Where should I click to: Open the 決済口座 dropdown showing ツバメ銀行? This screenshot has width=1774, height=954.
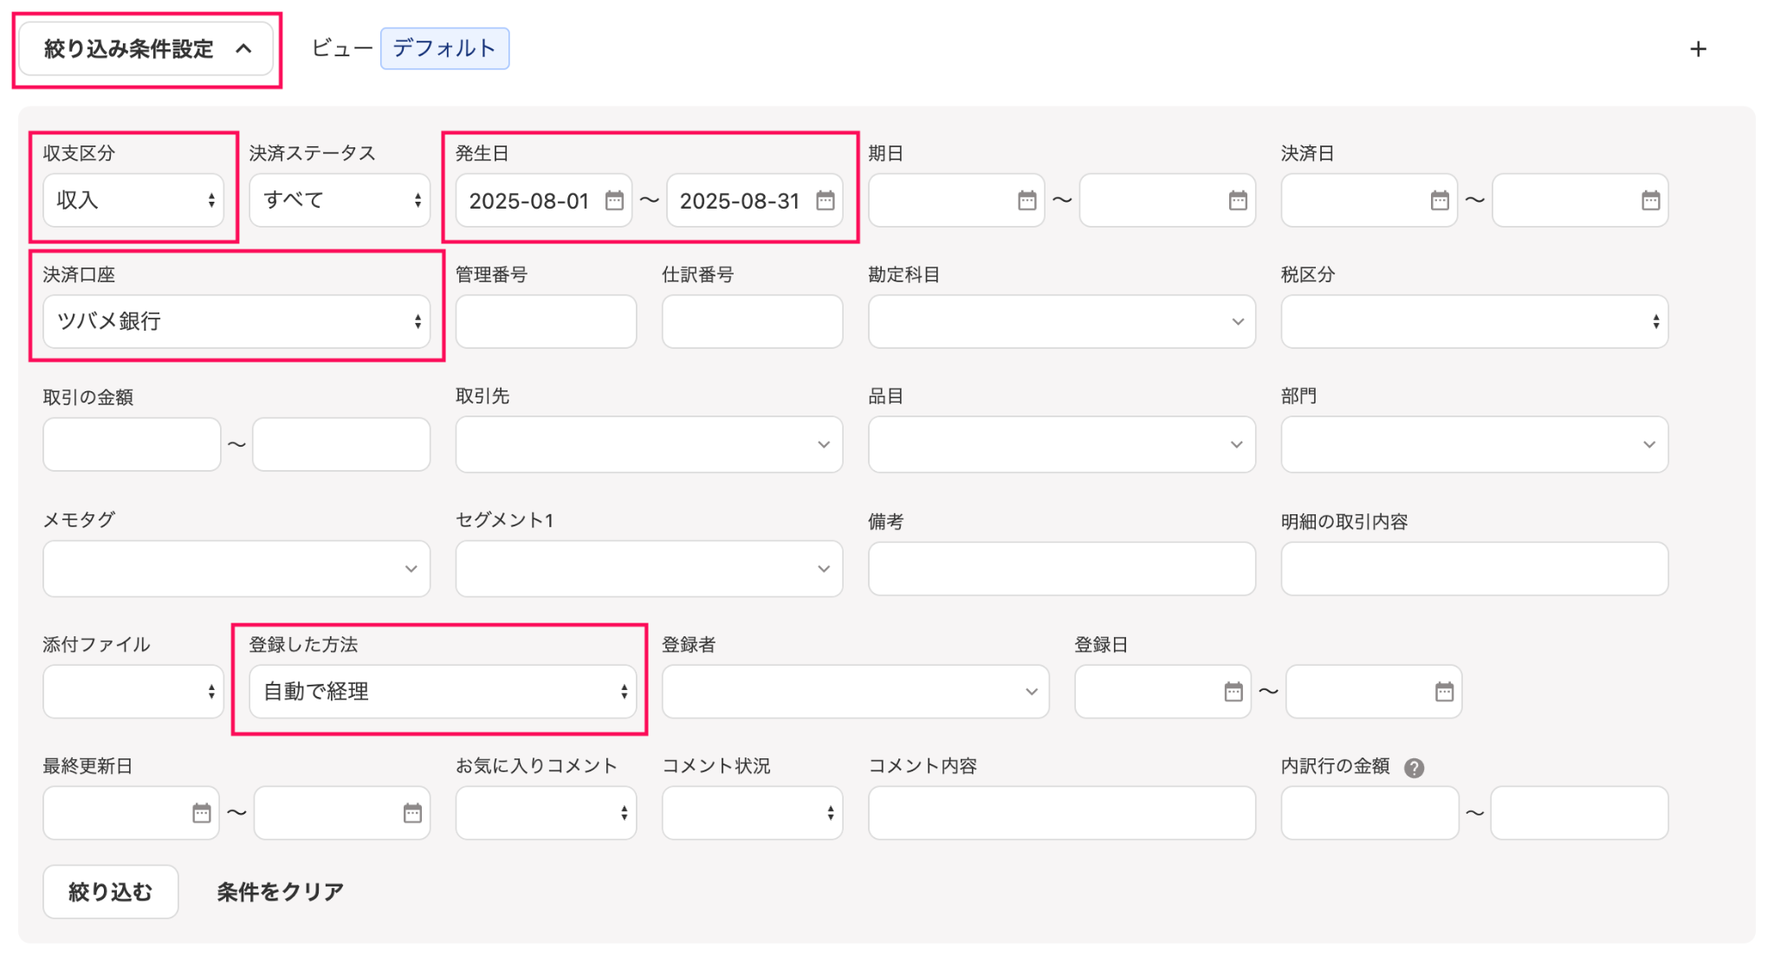[236, 321]
